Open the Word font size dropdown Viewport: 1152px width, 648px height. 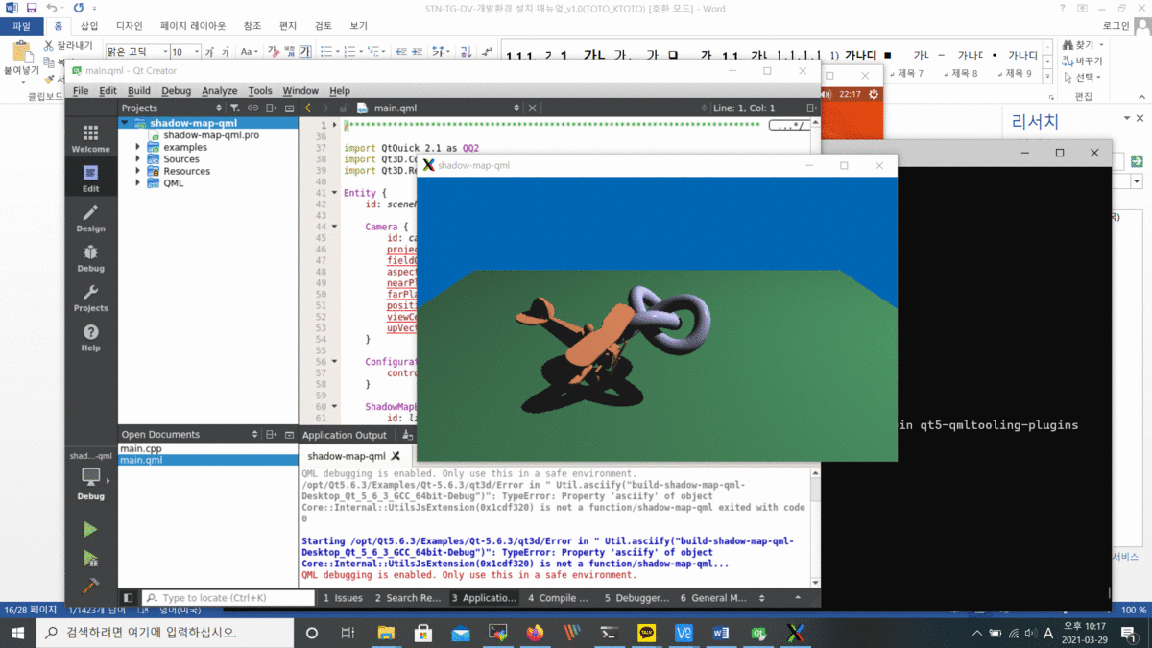197,52
